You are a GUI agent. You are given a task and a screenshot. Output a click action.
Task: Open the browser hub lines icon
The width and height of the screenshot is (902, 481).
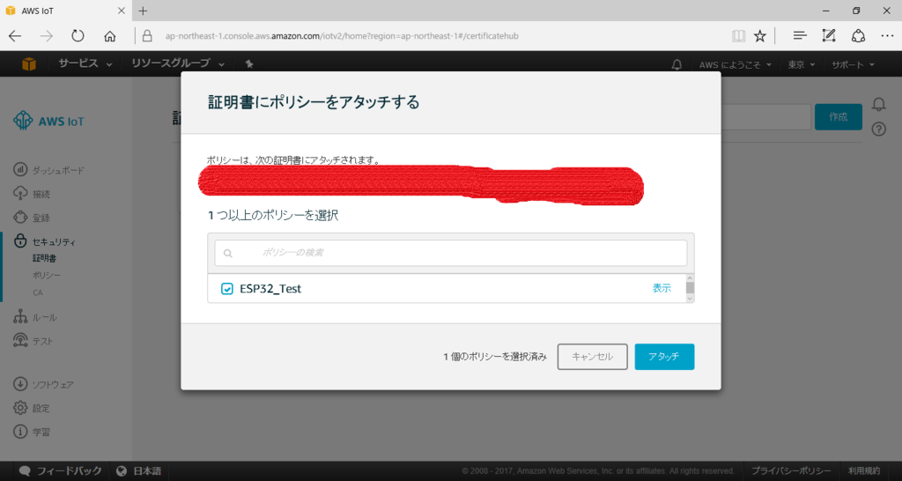click(x=800, y=36)
